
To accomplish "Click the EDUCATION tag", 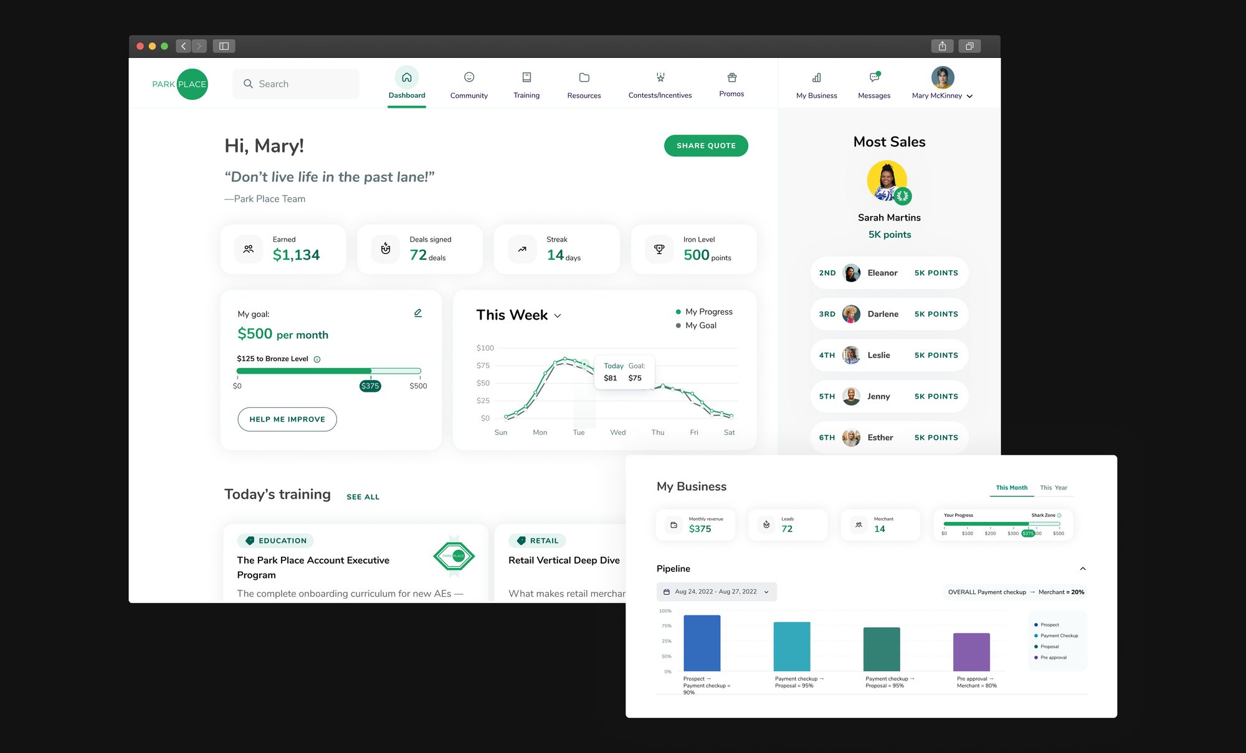I will (275, 541).
